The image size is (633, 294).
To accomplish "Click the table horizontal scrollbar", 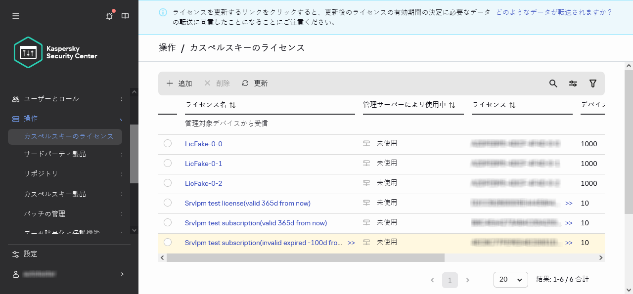I will [x=305, y=258].
